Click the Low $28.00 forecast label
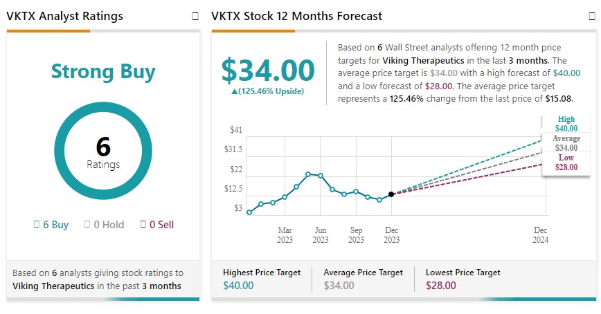 pos(566,163)
